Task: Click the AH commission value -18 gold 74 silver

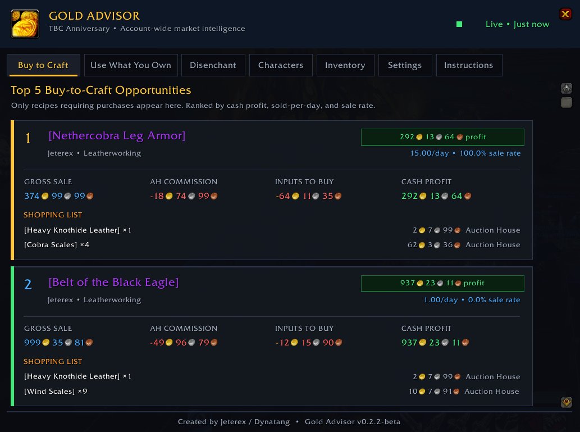Action: pyautogui.click(x=184, y=196)
